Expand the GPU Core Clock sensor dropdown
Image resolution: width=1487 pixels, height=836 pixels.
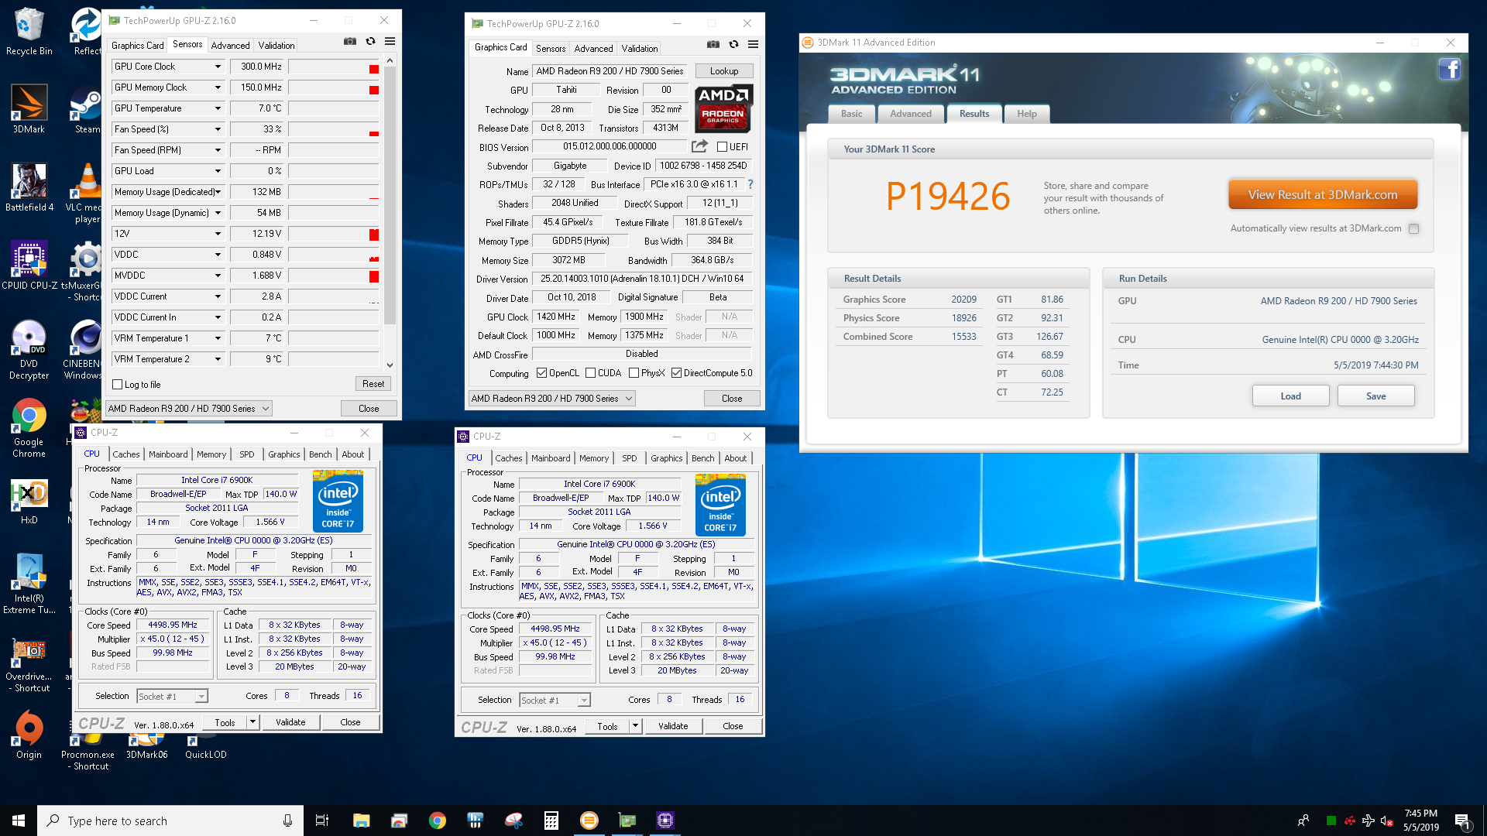click(218, 67)
